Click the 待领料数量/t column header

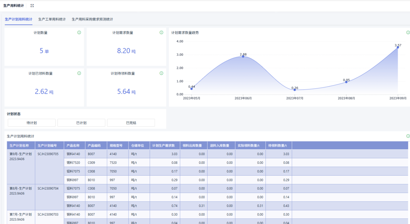(279, 145)
